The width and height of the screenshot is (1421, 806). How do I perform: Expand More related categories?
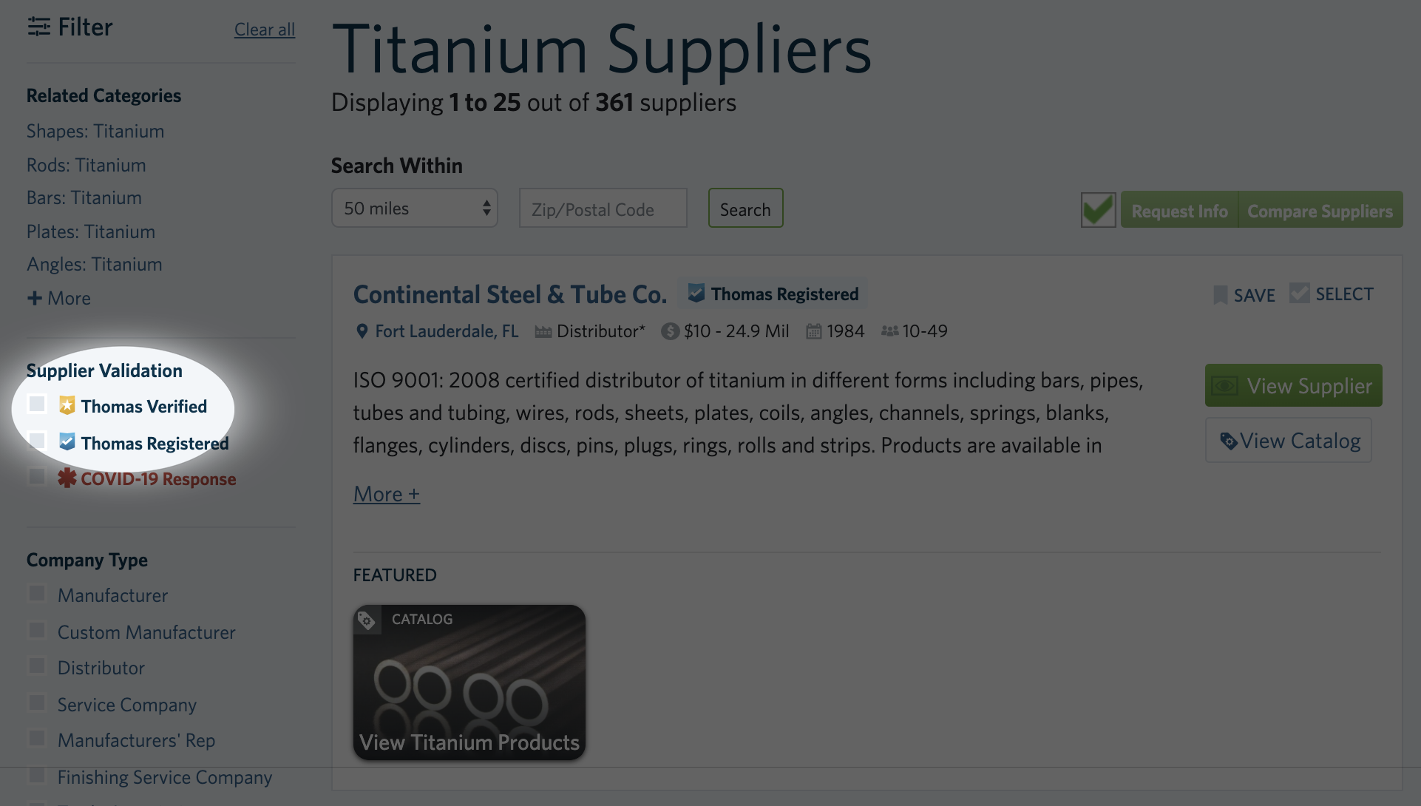coord(59,298)
